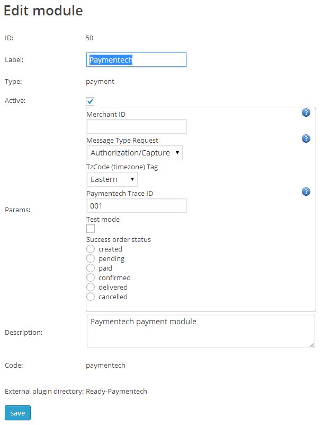Image resolution: width=322 pixels, height=425 pixels.
Task: Click the 'External plugin directory:' label
Action: 44,392
